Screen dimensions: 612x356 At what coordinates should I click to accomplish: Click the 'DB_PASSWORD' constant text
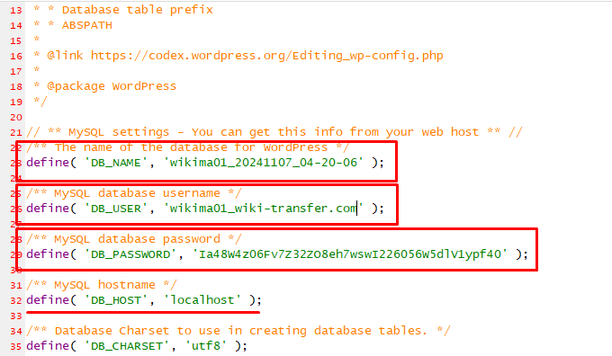tap(130, 254)
